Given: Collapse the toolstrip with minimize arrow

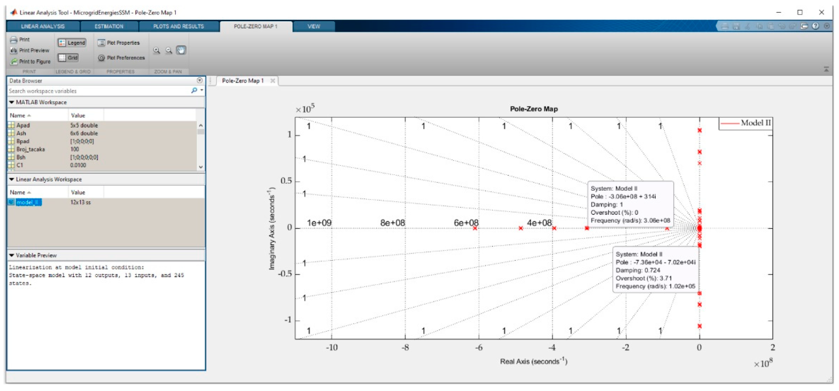Looking at the screenshot, I should (826, 69).
